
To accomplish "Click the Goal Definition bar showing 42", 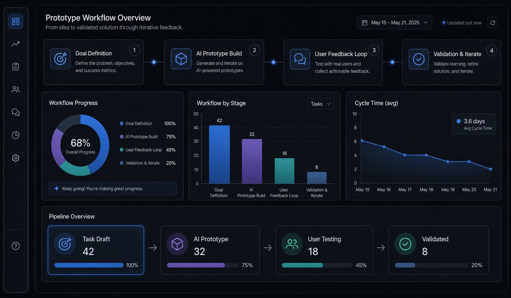I will click(219, 154).
